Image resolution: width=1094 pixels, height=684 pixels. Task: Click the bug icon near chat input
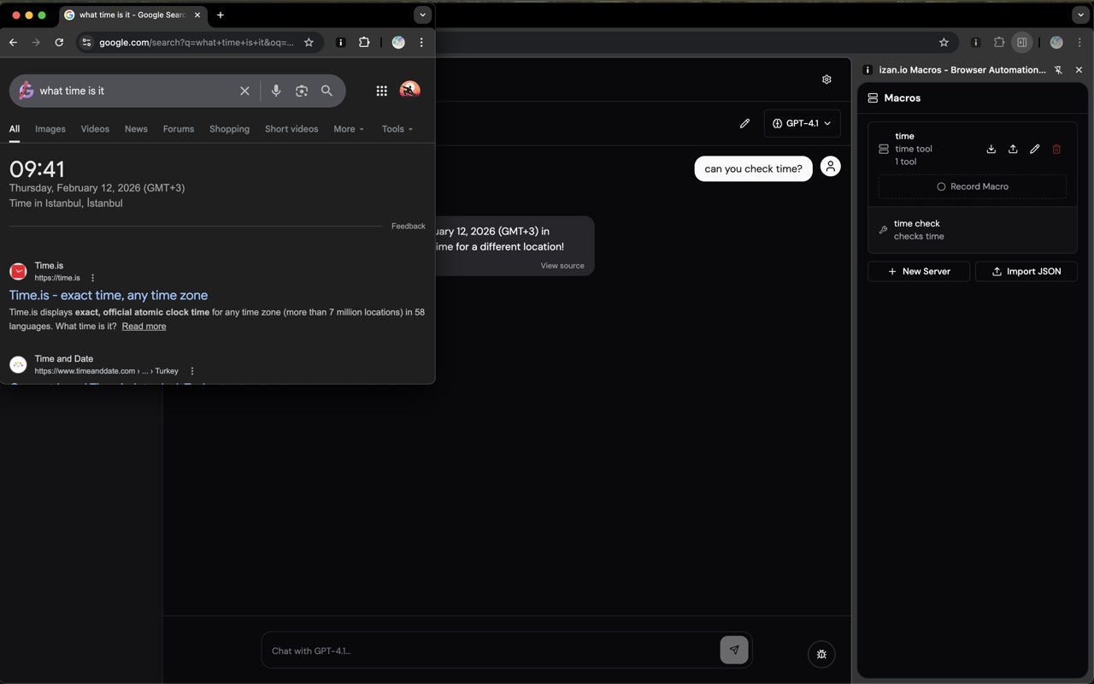(x=821, y=654)
